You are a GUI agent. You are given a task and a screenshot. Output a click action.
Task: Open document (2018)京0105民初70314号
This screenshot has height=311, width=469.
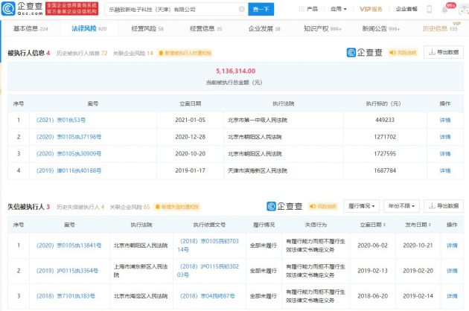208,246
